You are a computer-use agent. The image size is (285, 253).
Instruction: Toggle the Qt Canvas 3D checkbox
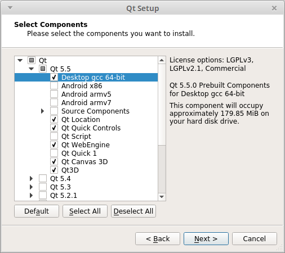[54, 161]
